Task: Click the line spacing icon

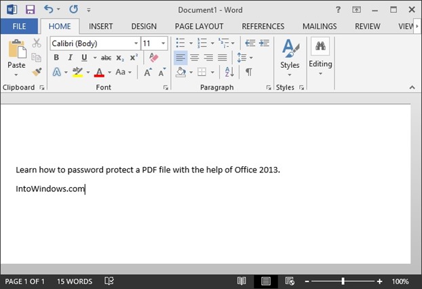Action: point(242,57)
